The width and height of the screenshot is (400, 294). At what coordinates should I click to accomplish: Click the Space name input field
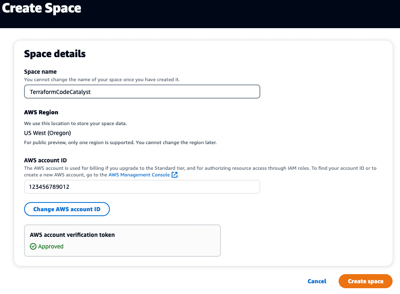(x=142, y=92)
